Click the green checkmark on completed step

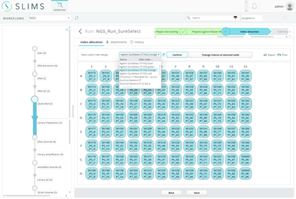[183, 31]
